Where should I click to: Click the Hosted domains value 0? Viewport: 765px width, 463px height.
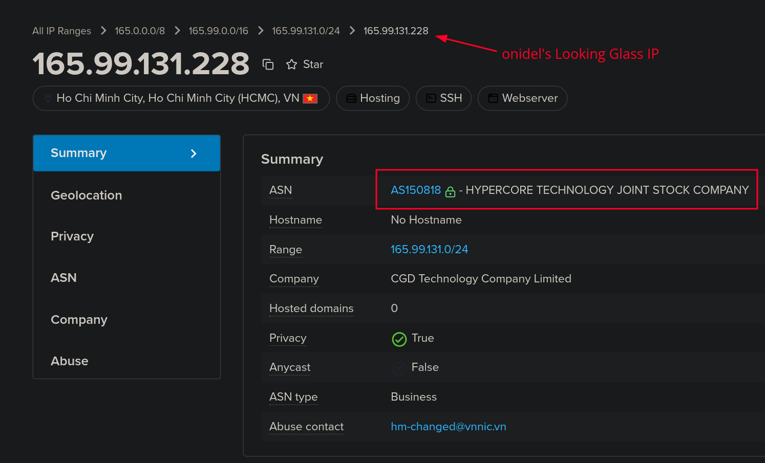(x=394, y=308)
